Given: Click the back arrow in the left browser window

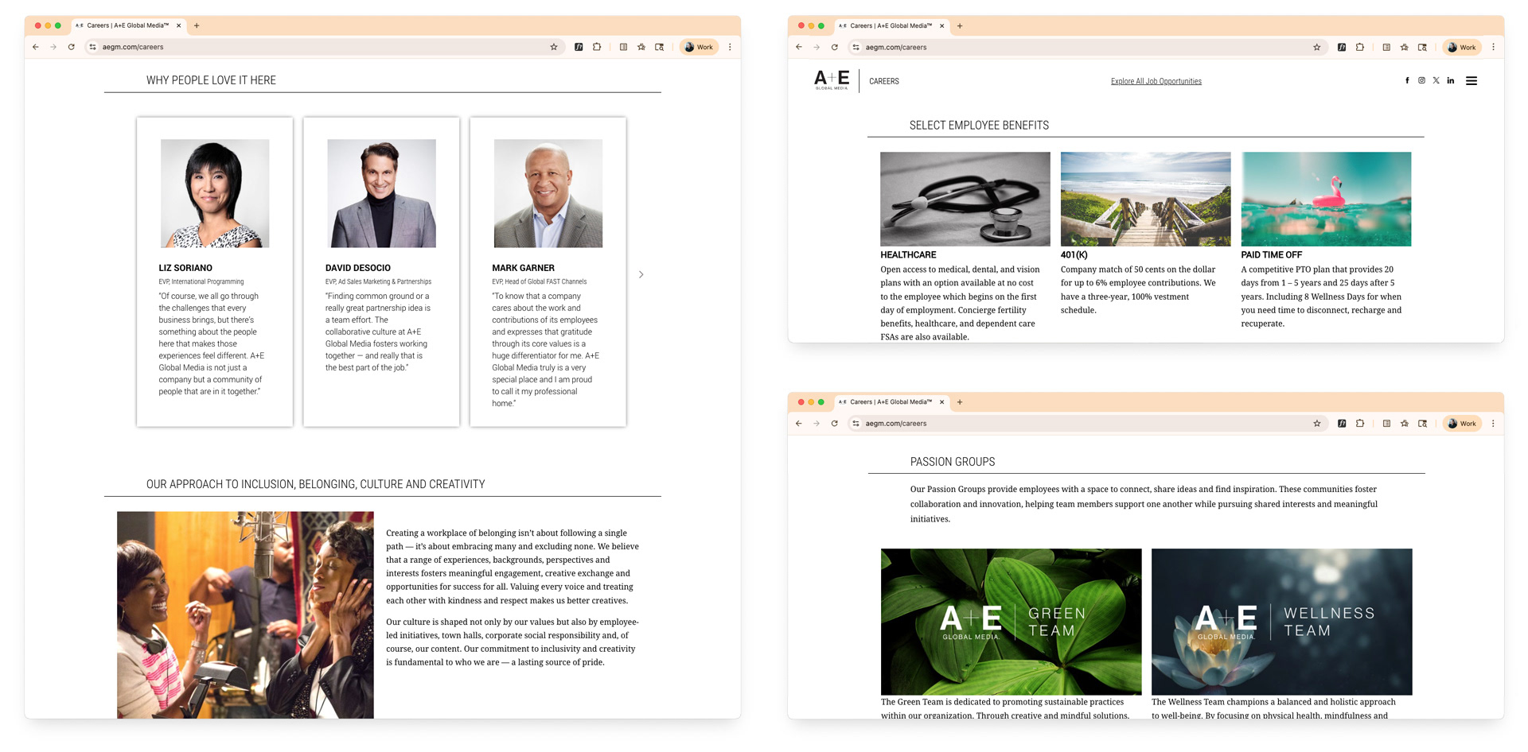Looking at the screenshot, I should click(x=36, y=47).
